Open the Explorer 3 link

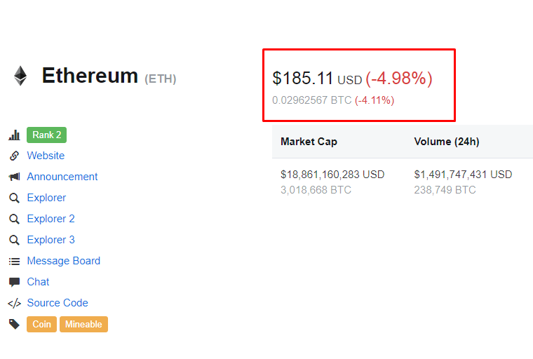point(51,240)
